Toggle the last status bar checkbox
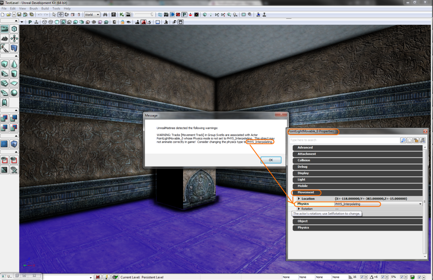The height and width of the screenshot is (280, 433). [420, 277]
